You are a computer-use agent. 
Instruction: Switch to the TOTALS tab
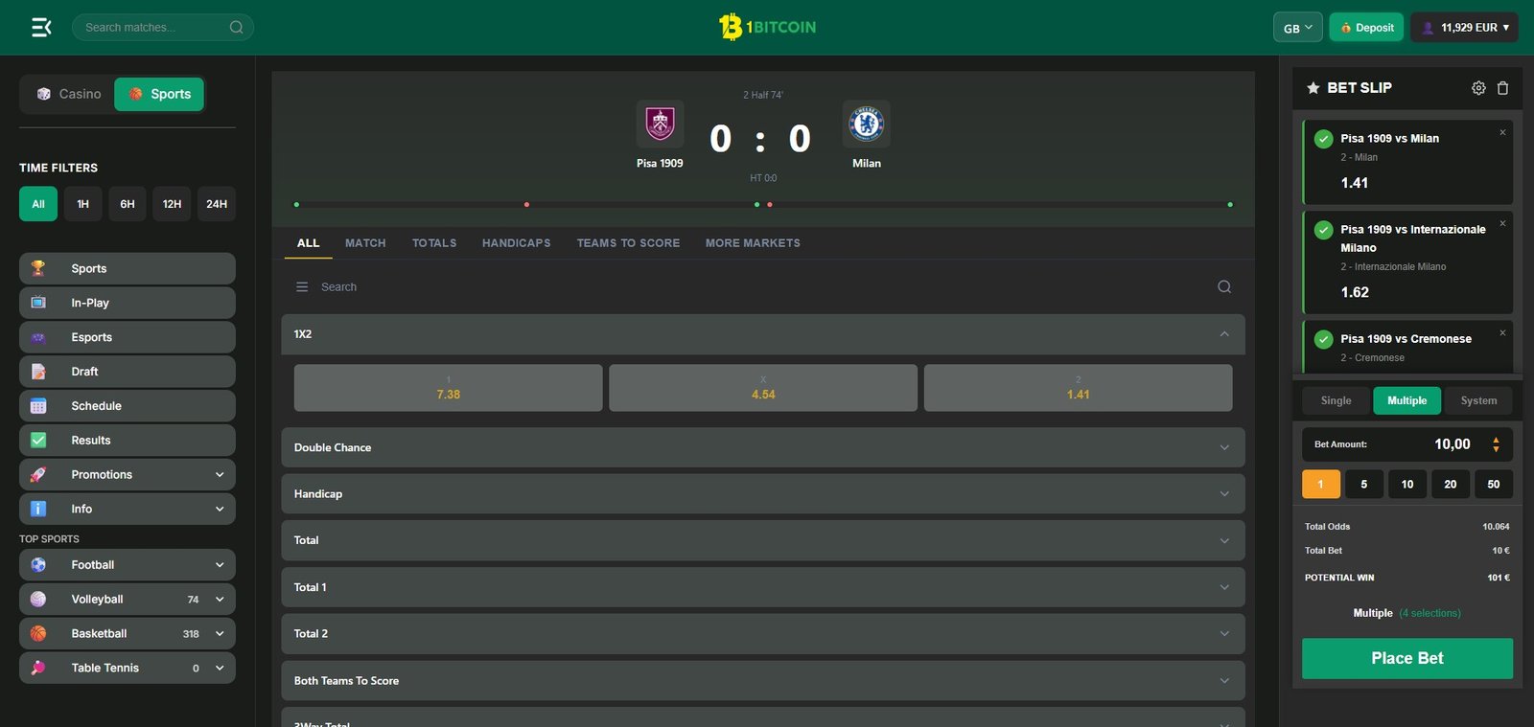pyautogui.click(x=434, y=243)
